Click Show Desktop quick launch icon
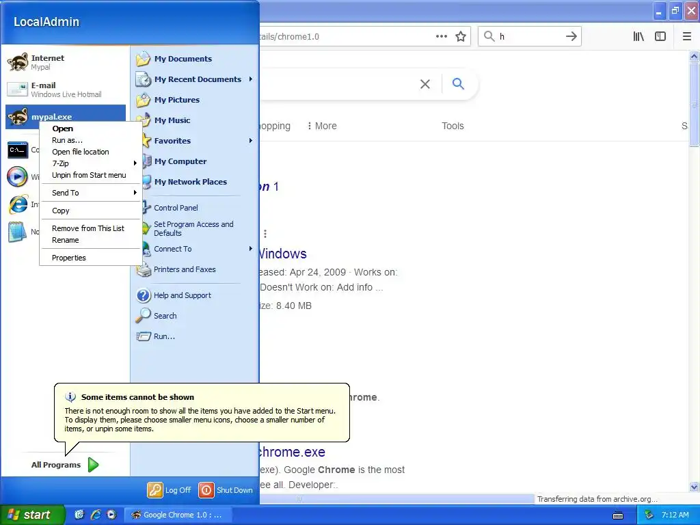700x525 pixels. click(x=79, y=515)
